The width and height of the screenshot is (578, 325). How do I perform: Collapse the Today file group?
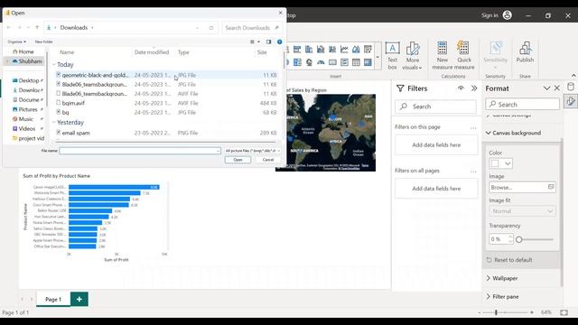54,64
